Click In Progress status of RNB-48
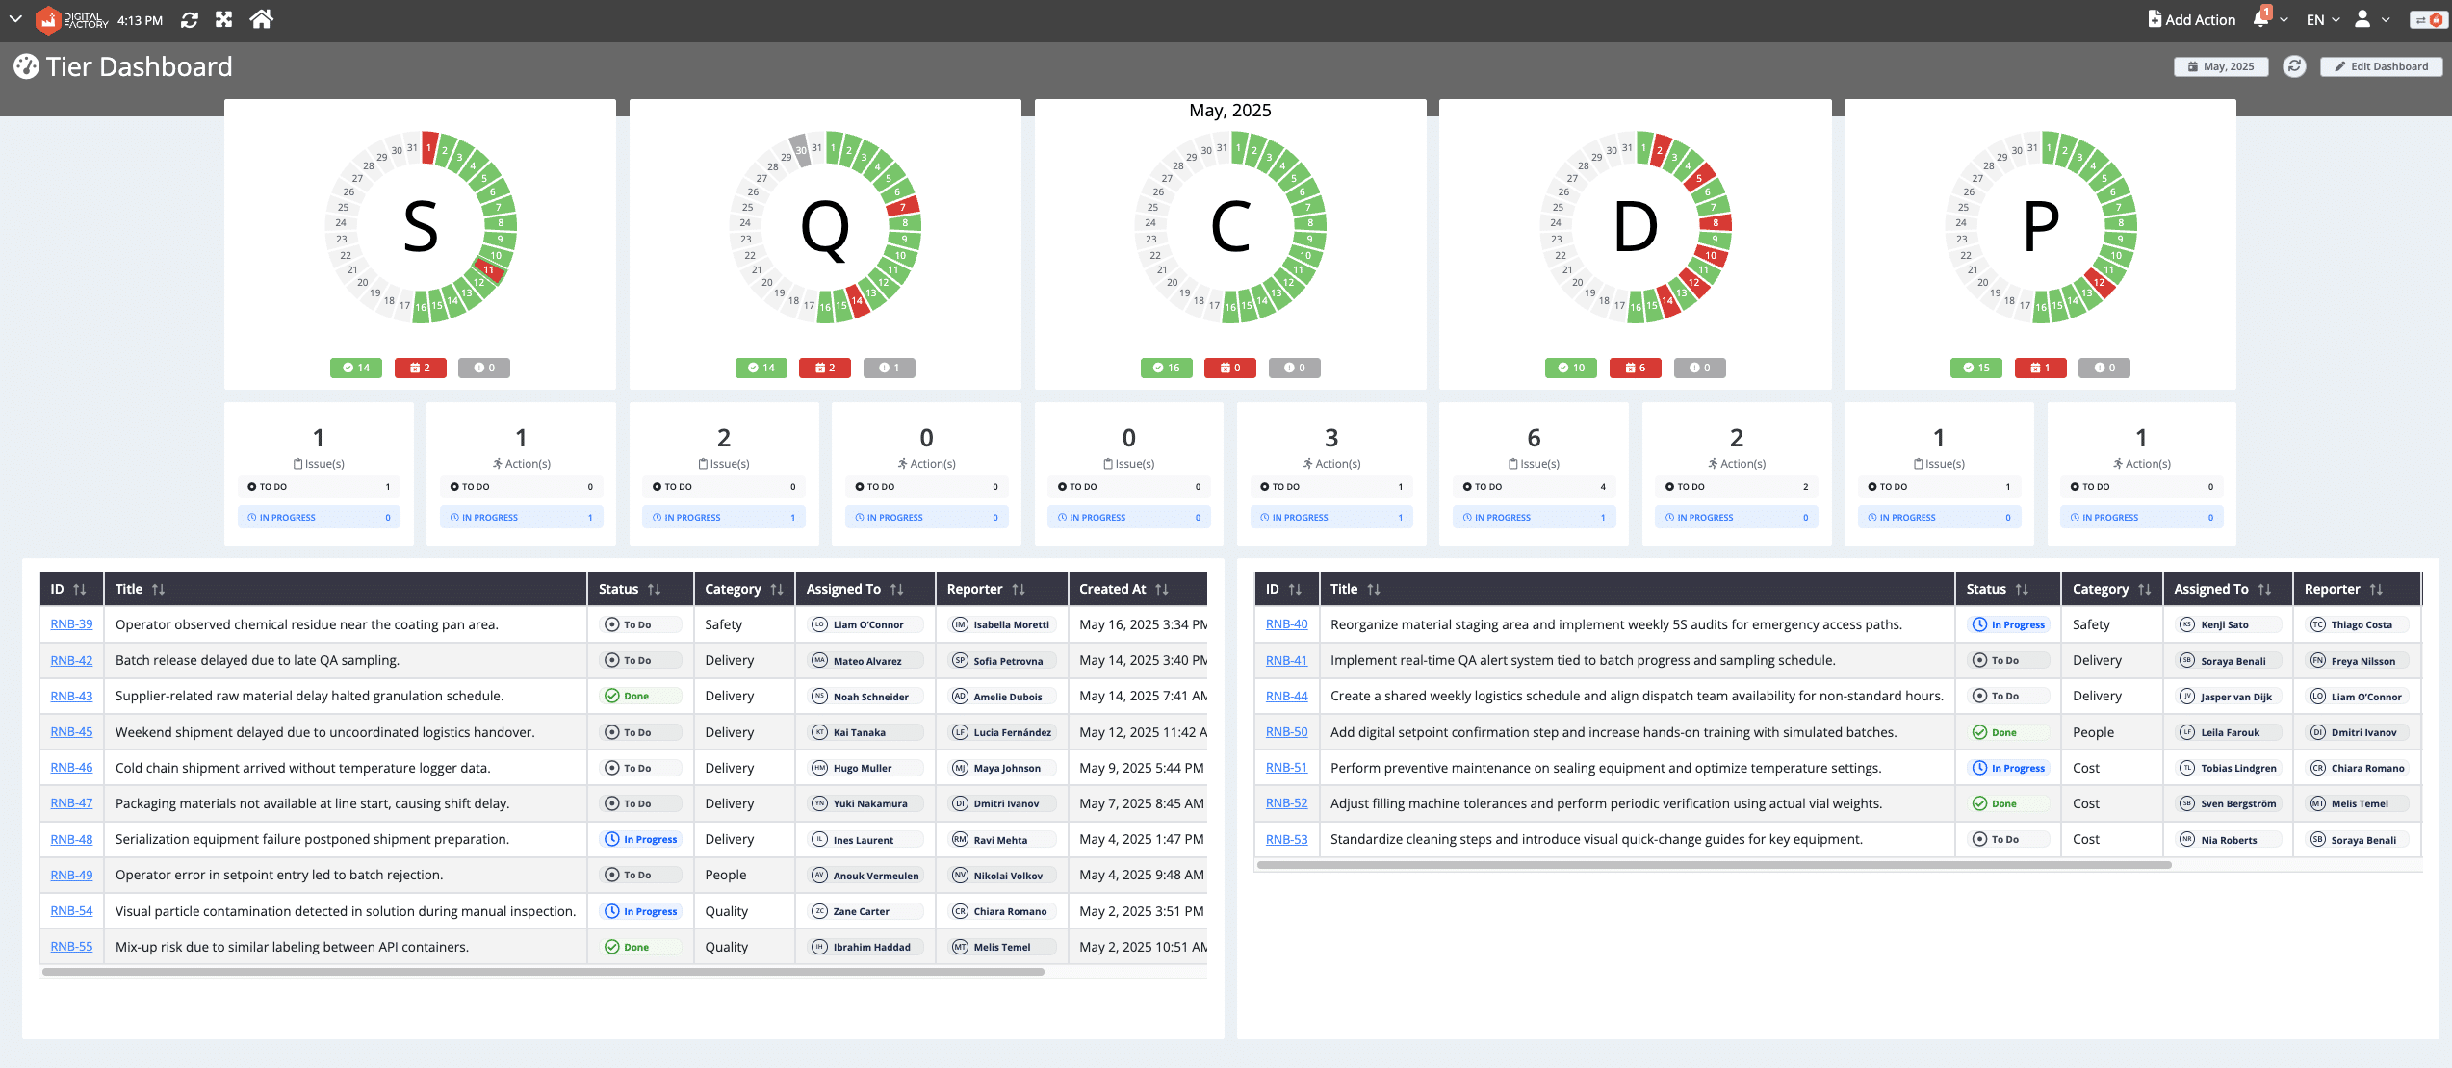The width and height of the screenshot is (2452, 1068). click(x=640, y=839)
